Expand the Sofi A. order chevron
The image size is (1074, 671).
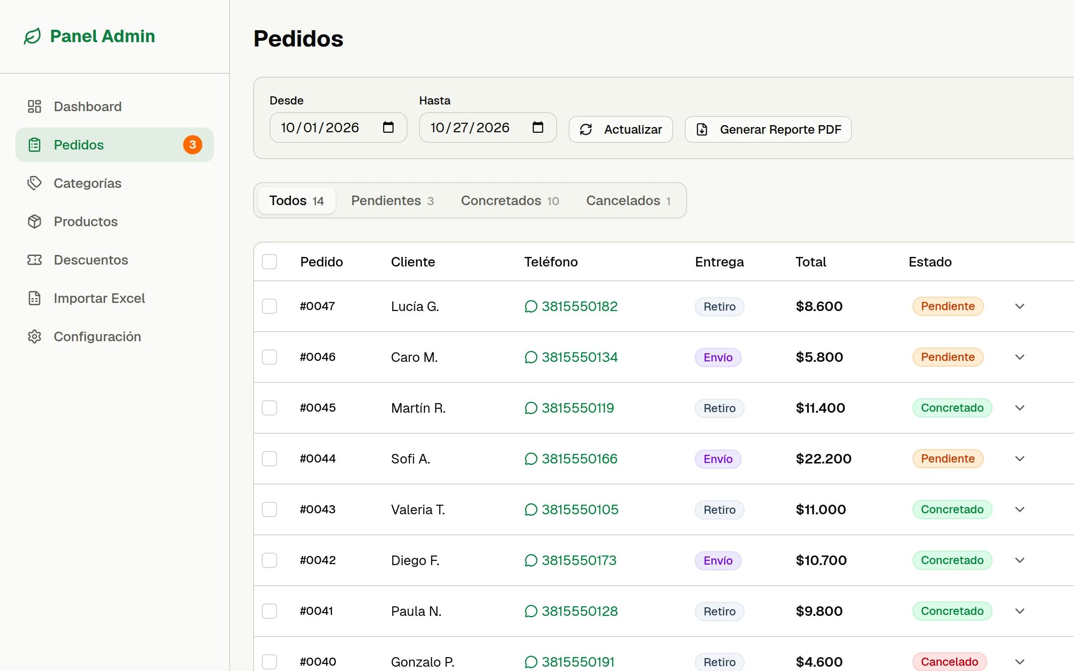[x=1020, y=459]
